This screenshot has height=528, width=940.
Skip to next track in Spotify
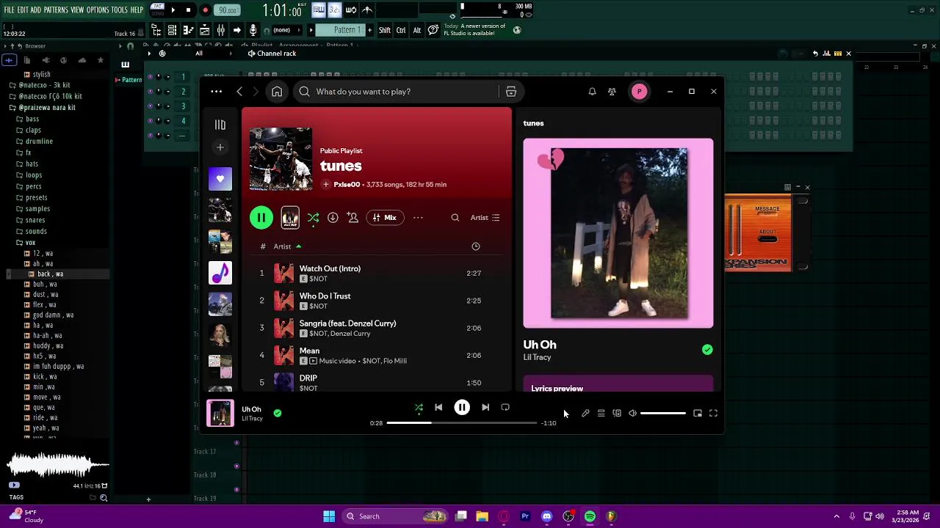click(485, 407)
